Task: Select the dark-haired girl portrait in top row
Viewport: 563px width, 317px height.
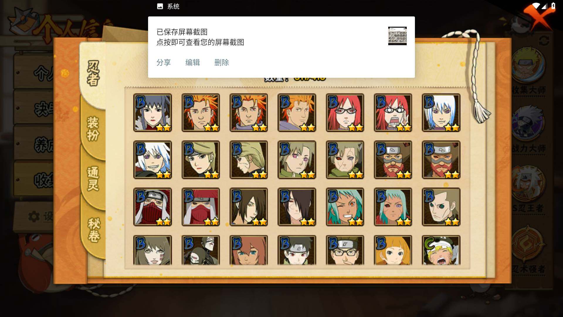Action: coord(152,113)
